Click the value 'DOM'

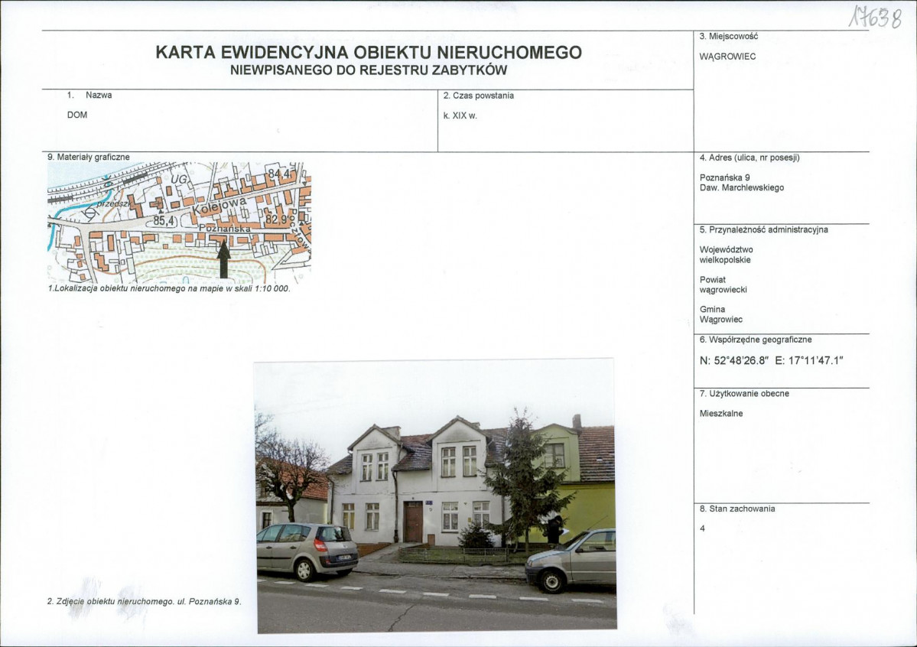click(x=77, y=115)
